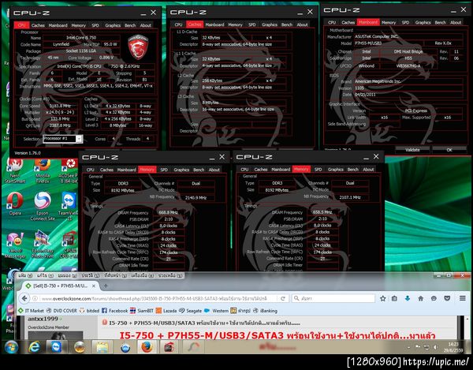Select Nero StartSmart desktop shortcut

[x=14, y=170]
